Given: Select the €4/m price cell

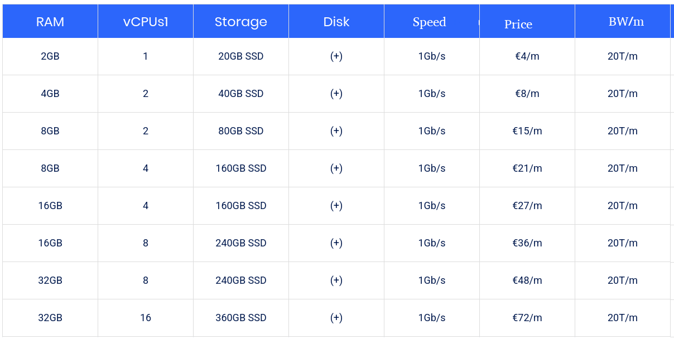Looking at the screenshot, I should coord(527,56).
